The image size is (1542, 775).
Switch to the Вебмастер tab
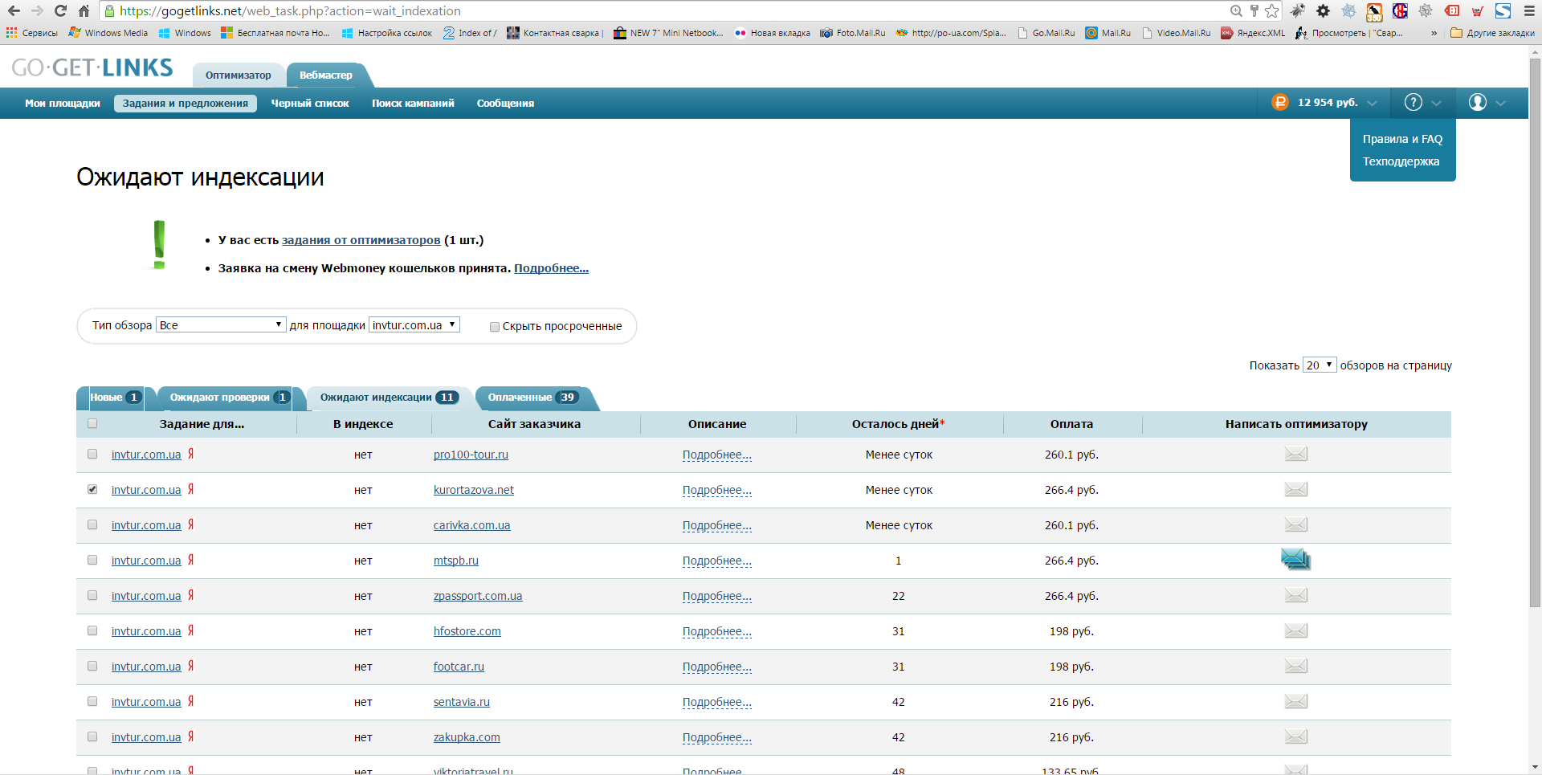coord(326,75)
